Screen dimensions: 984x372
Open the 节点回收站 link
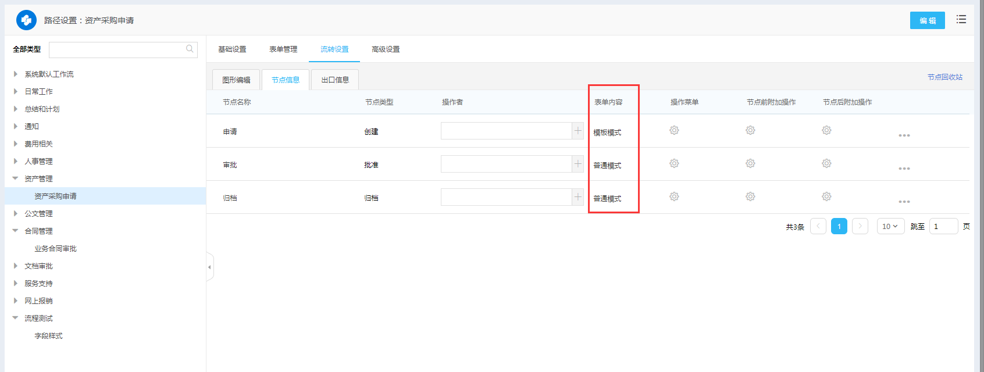coord(944,77)
